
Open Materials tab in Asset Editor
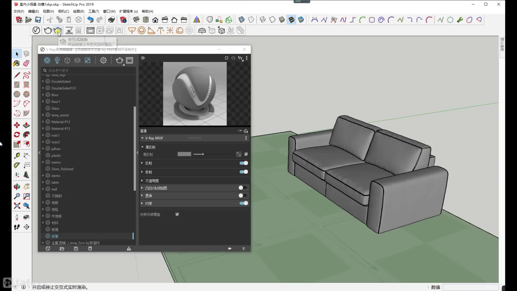(x=47, y=60)
